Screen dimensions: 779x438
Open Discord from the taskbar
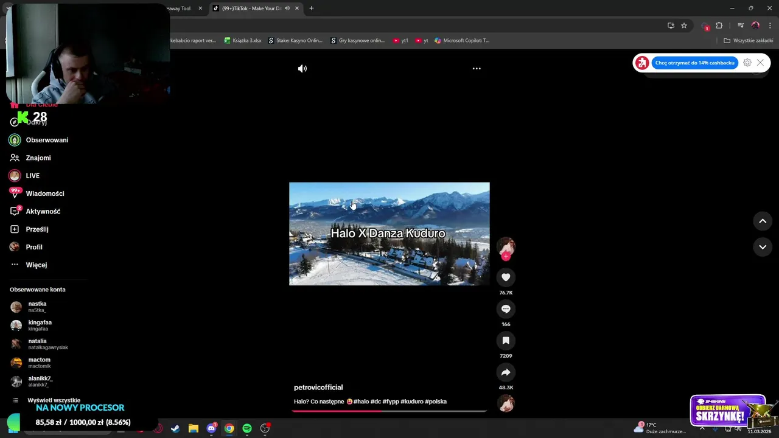211,428
